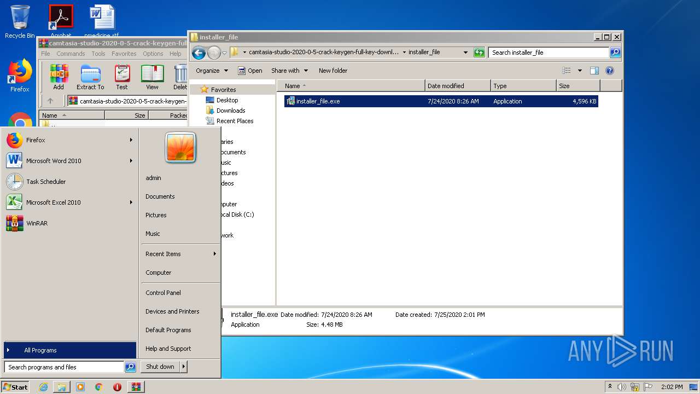Click the user account picture
This screenshot has width=700, height=394.
click(x=180, y=147)
